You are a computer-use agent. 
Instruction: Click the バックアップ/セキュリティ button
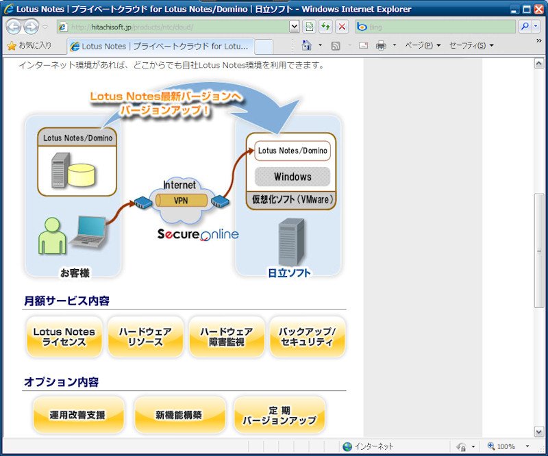pyautogui.click(x=308, y=337)
